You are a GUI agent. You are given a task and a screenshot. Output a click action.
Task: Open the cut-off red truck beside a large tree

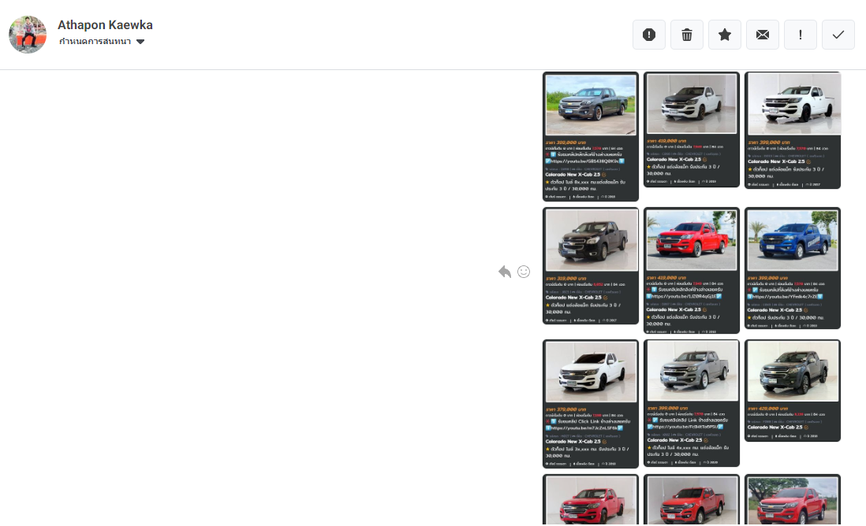[793, 499]
